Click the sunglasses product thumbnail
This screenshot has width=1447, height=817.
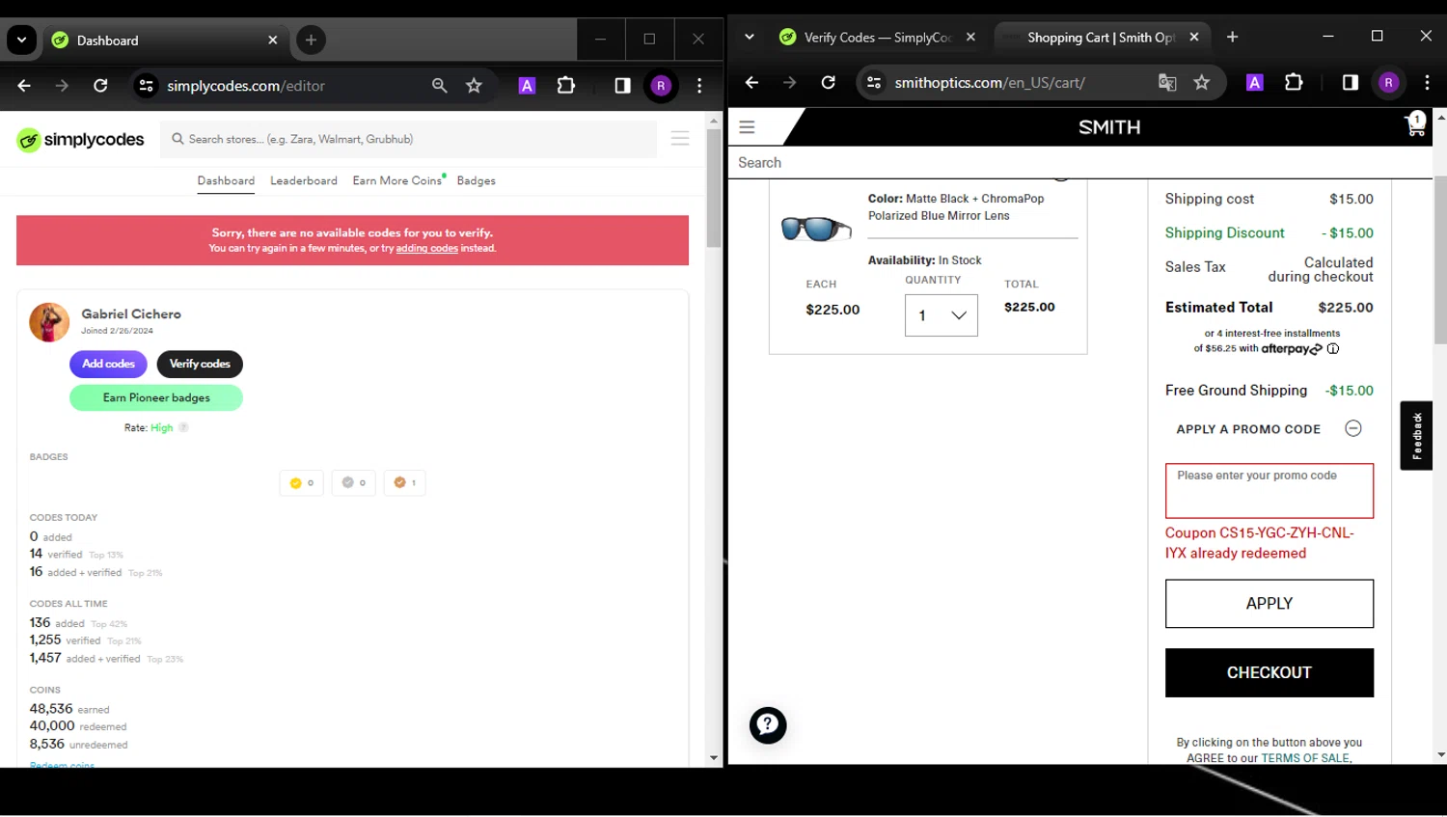click(816, 228)
